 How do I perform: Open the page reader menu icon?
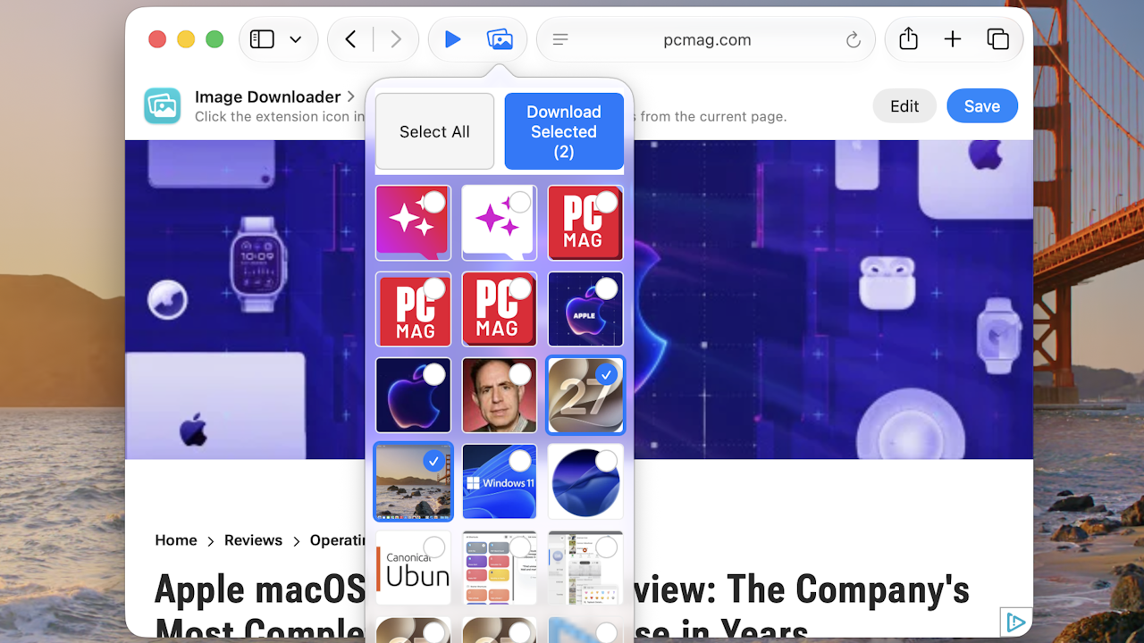(560, 39)
